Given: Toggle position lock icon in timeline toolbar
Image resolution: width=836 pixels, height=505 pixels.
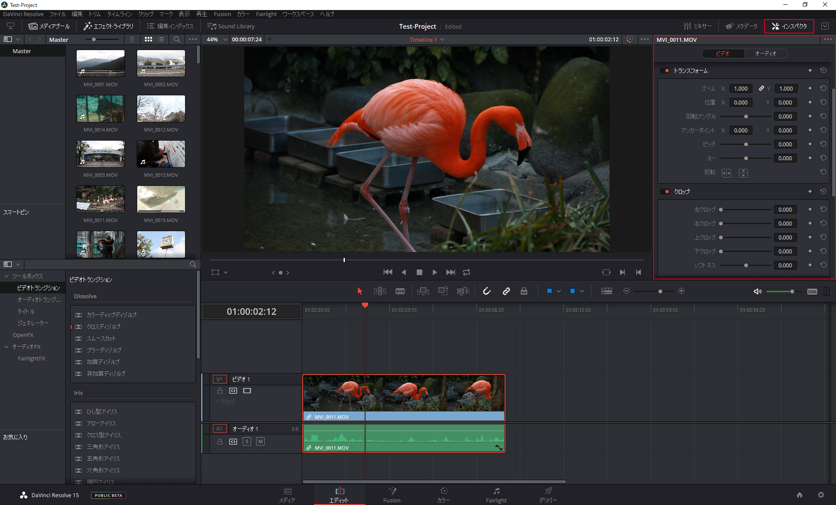Looking at the screenshot, I should 524,291.
